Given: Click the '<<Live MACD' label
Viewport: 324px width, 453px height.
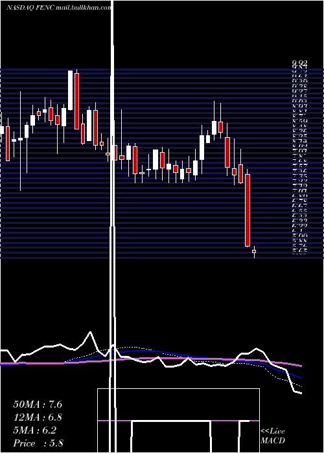Looking at the screenshot, I should point(273,436).
